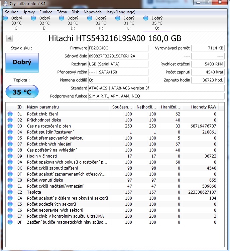Expand the Disk menu
Viewport: 230px width, 251px height.
(75, 12)
